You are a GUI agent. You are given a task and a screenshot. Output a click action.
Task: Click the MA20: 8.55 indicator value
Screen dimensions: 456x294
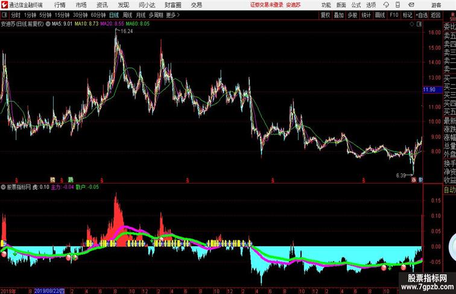point(112,24)
